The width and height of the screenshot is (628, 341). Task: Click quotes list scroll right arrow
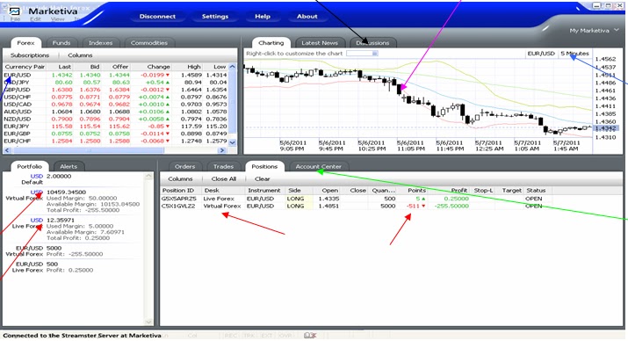pyautogui.click(x=222, y=150)
